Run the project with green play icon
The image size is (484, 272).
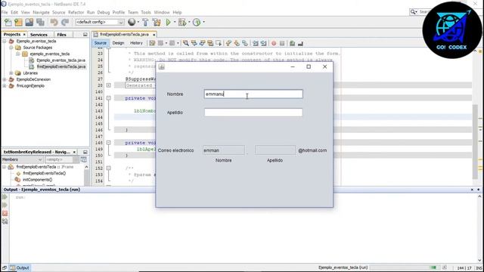point(168,22)
